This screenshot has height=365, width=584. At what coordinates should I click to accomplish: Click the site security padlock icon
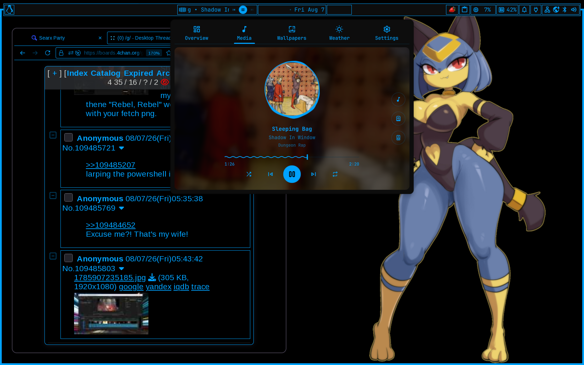click(61, 53)
